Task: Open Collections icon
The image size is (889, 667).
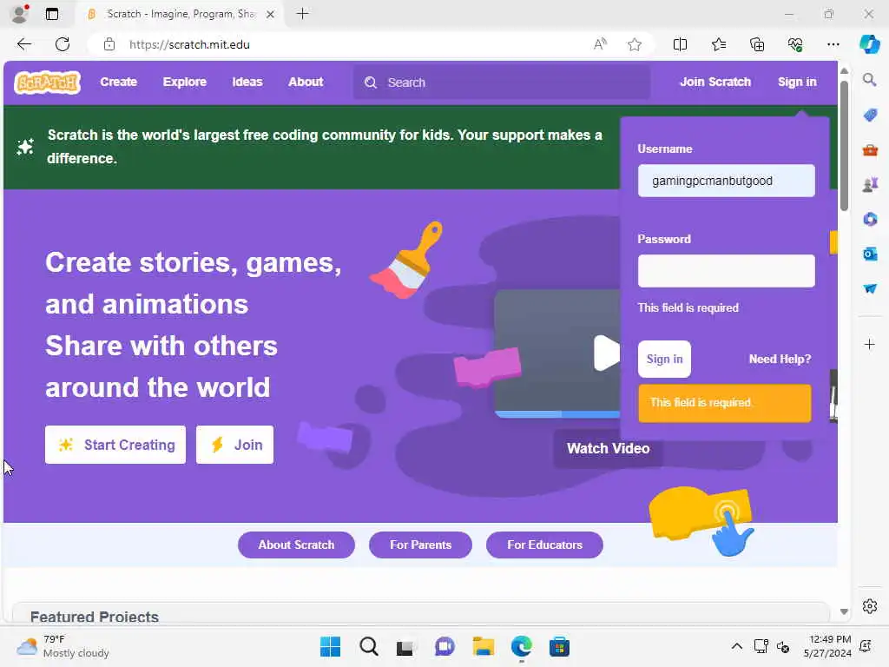Action: pyautogui.click(x=757, y=44)
